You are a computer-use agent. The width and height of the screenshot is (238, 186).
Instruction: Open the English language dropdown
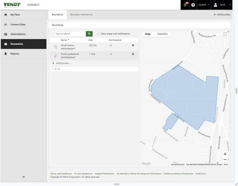pos(203,5)
